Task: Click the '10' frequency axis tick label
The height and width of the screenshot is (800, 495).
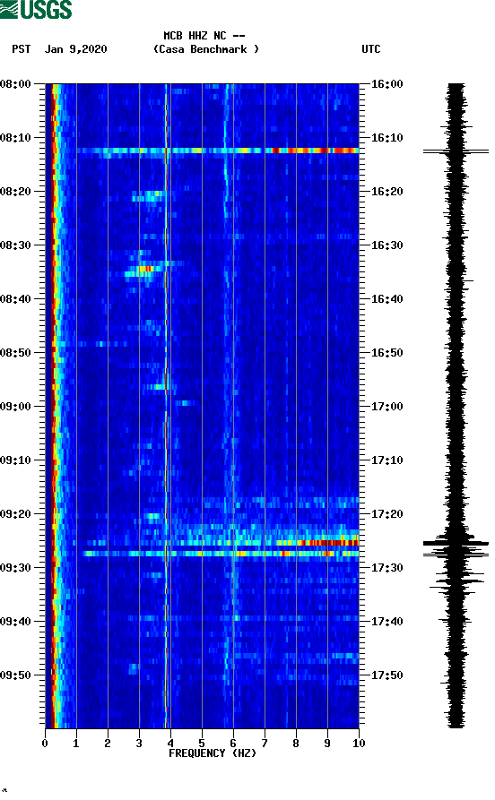Action: click(x=359, y=744)
